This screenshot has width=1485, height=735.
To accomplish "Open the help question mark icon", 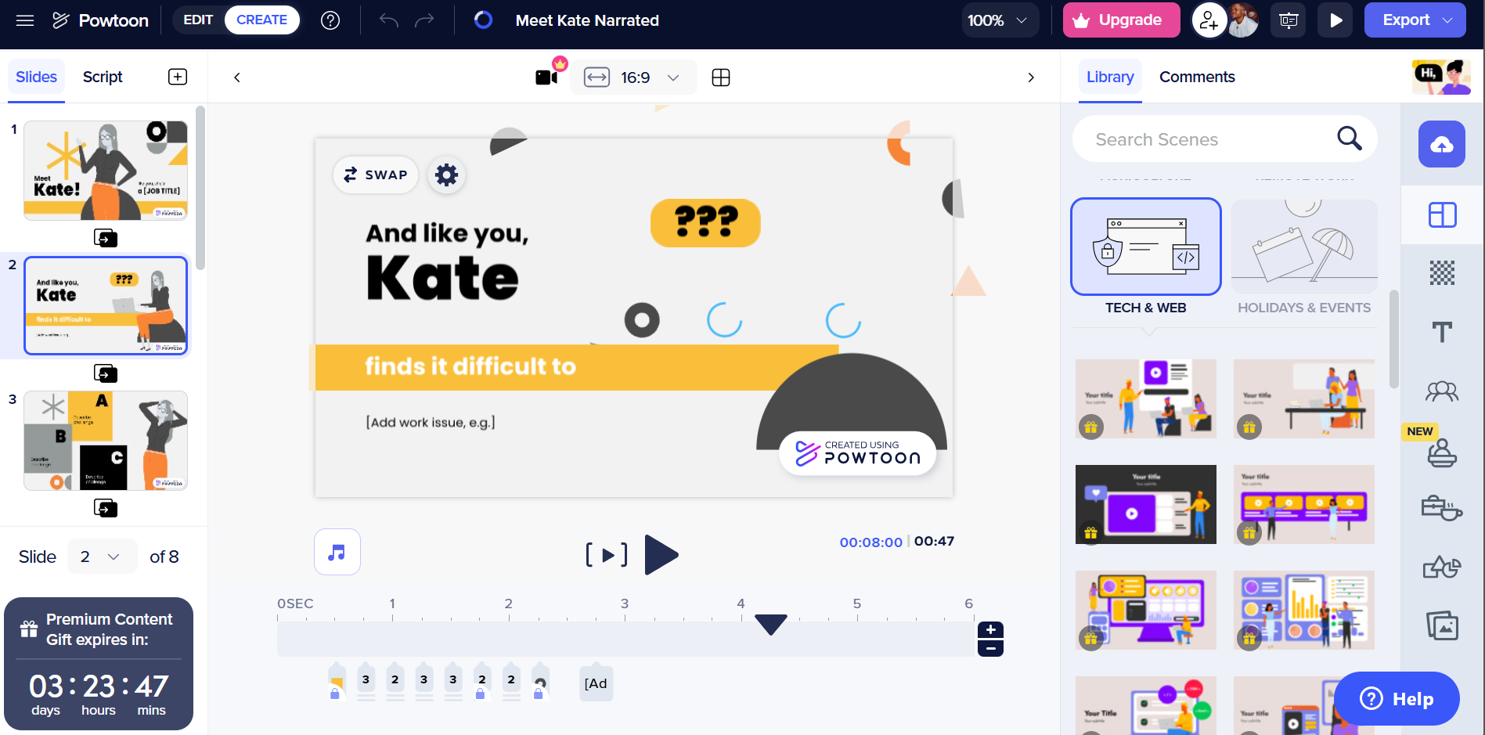I will [x=330, y=20].
